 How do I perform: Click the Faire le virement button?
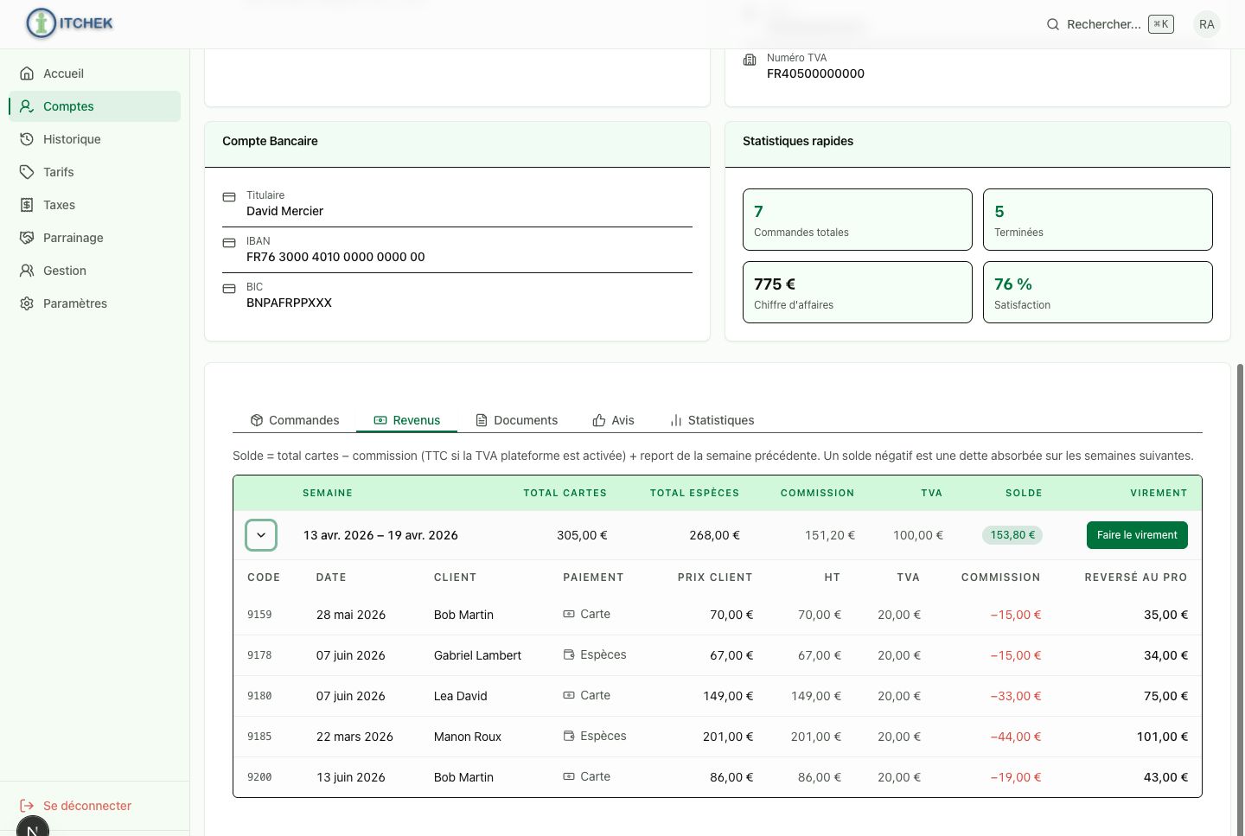point(1137,535)
